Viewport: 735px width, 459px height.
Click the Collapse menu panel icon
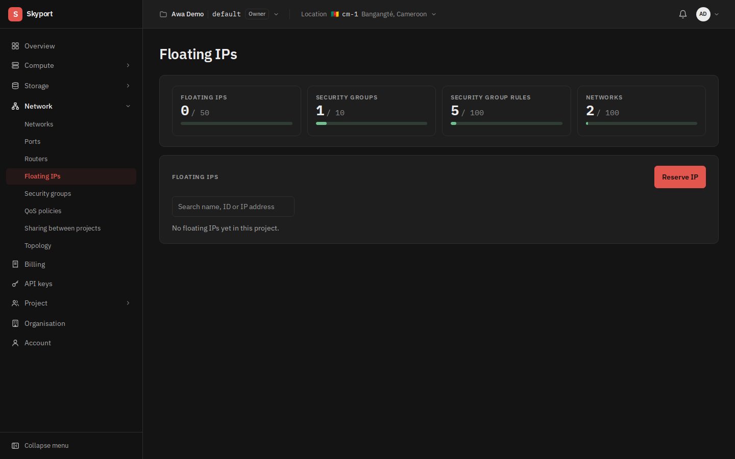(15, 446)
